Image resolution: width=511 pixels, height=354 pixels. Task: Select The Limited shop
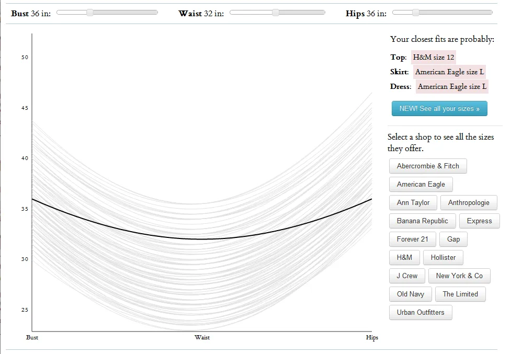460,294
